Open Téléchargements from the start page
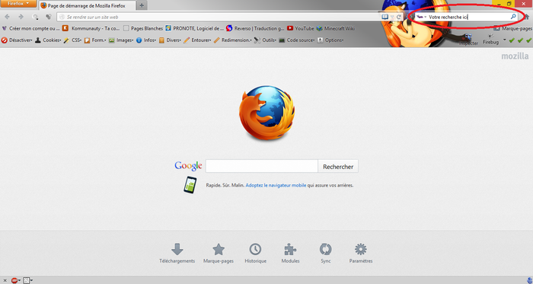This screenshot has width=533, height=284. (x=177, y=253)
